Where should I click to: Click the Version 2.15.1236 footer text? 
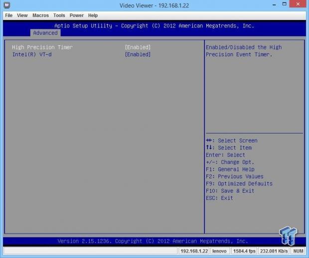pyautogui.click(x=153, y=241)
